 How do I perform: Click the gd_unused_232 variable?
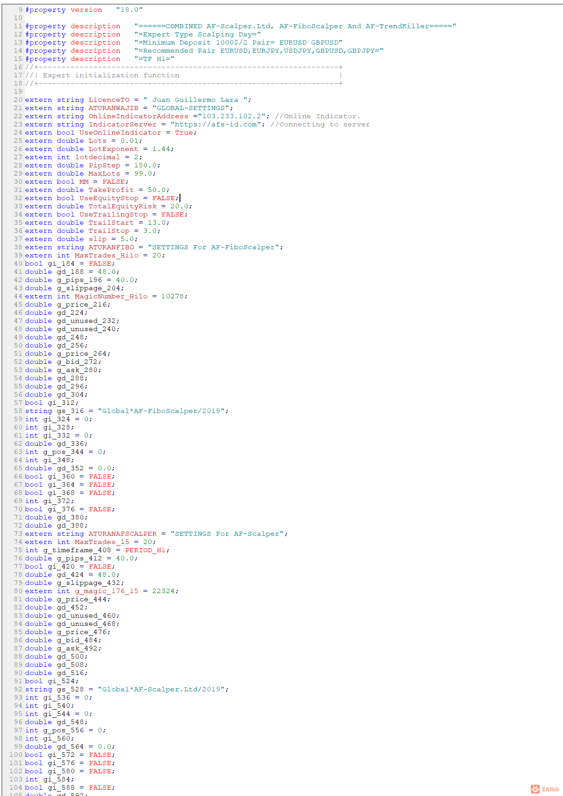(x=86, y=321)
